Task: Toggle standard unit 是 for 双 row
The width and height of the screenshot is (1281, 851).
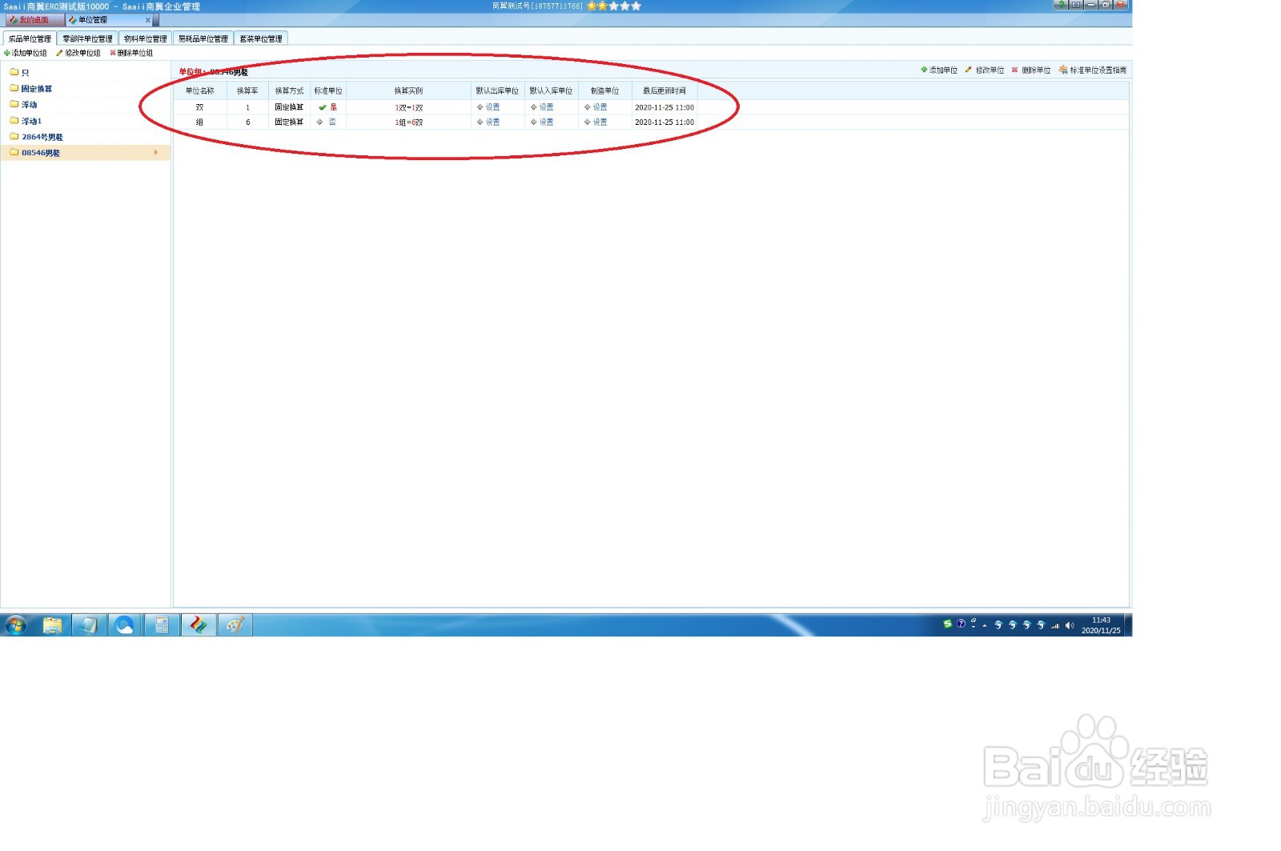Action: (327, 107)
